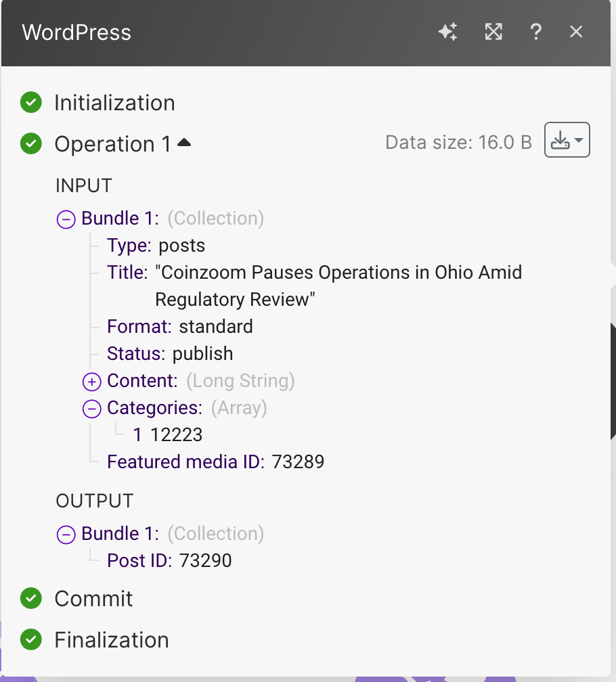Image resolution: width=616 pixels, height=682 pixels.
Task: Collapse the Categories array
Action: (92, 409)
